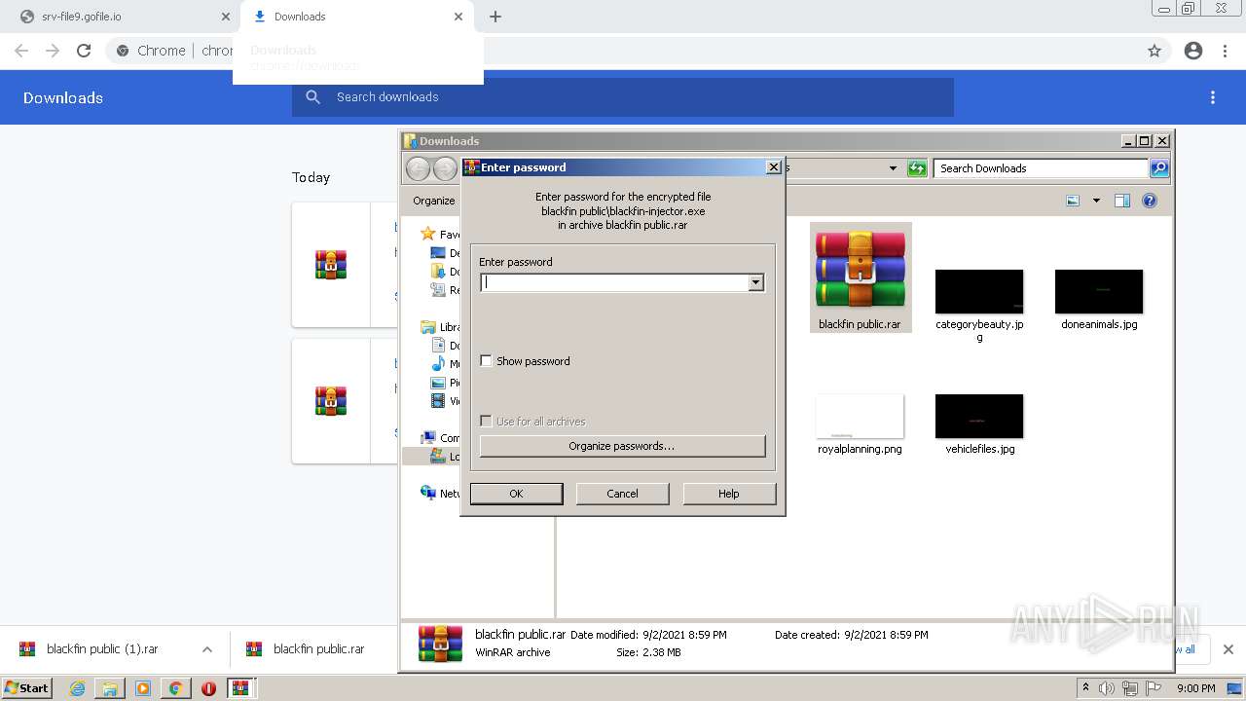Open Chrome Downloads page three-dot menu
Image resolution: width=1246 pixels, height=701 pixels.
pos(1213,97)
